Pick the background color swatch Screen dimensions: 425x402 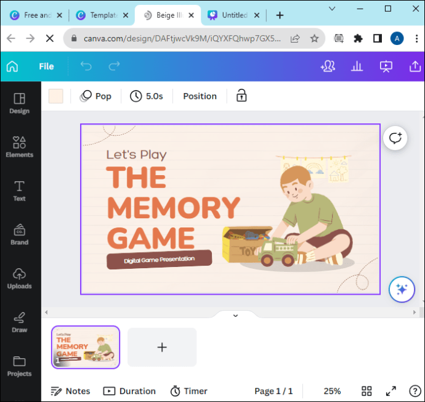click(x=56, y=96)
